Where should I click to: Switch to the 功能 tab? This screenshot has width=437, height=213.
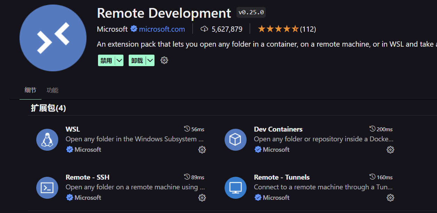pyautogui.click(x=52, y=90)
